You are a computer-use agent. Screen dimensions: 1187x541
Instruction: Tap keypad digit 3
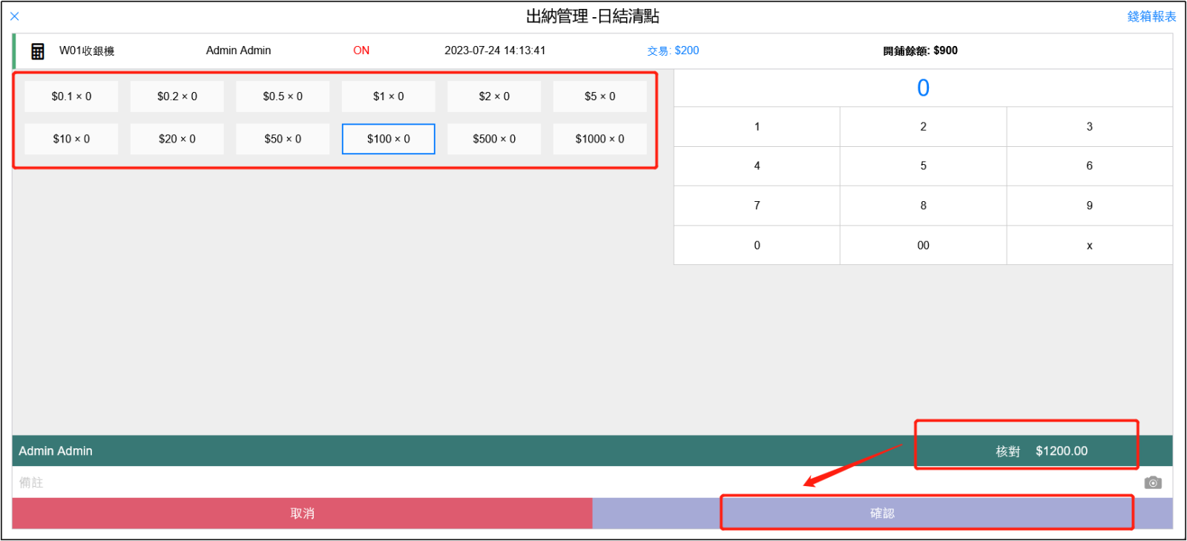[1090, 127]
